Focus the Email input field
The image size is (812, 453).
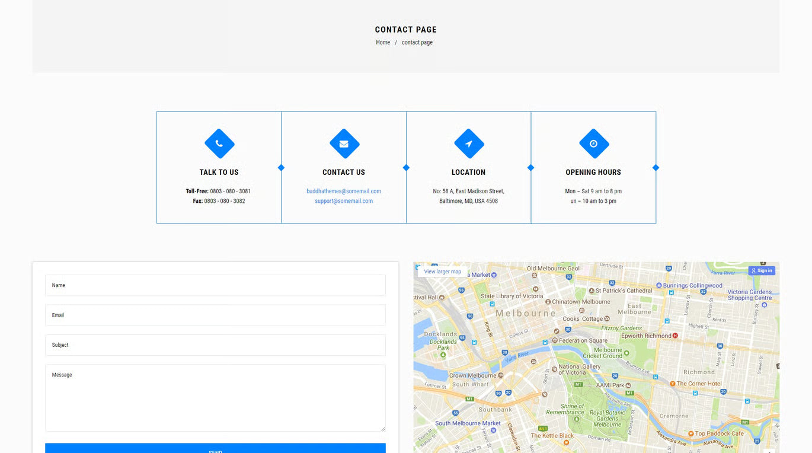(215, 315)
